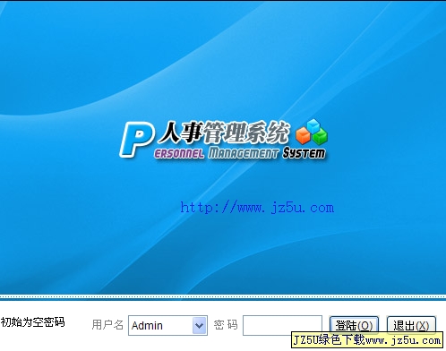Screen dimensions: 446x351
Task: Click the Personnel Management System subtitle
Action: pyautogui.click(x=240, y=153)
